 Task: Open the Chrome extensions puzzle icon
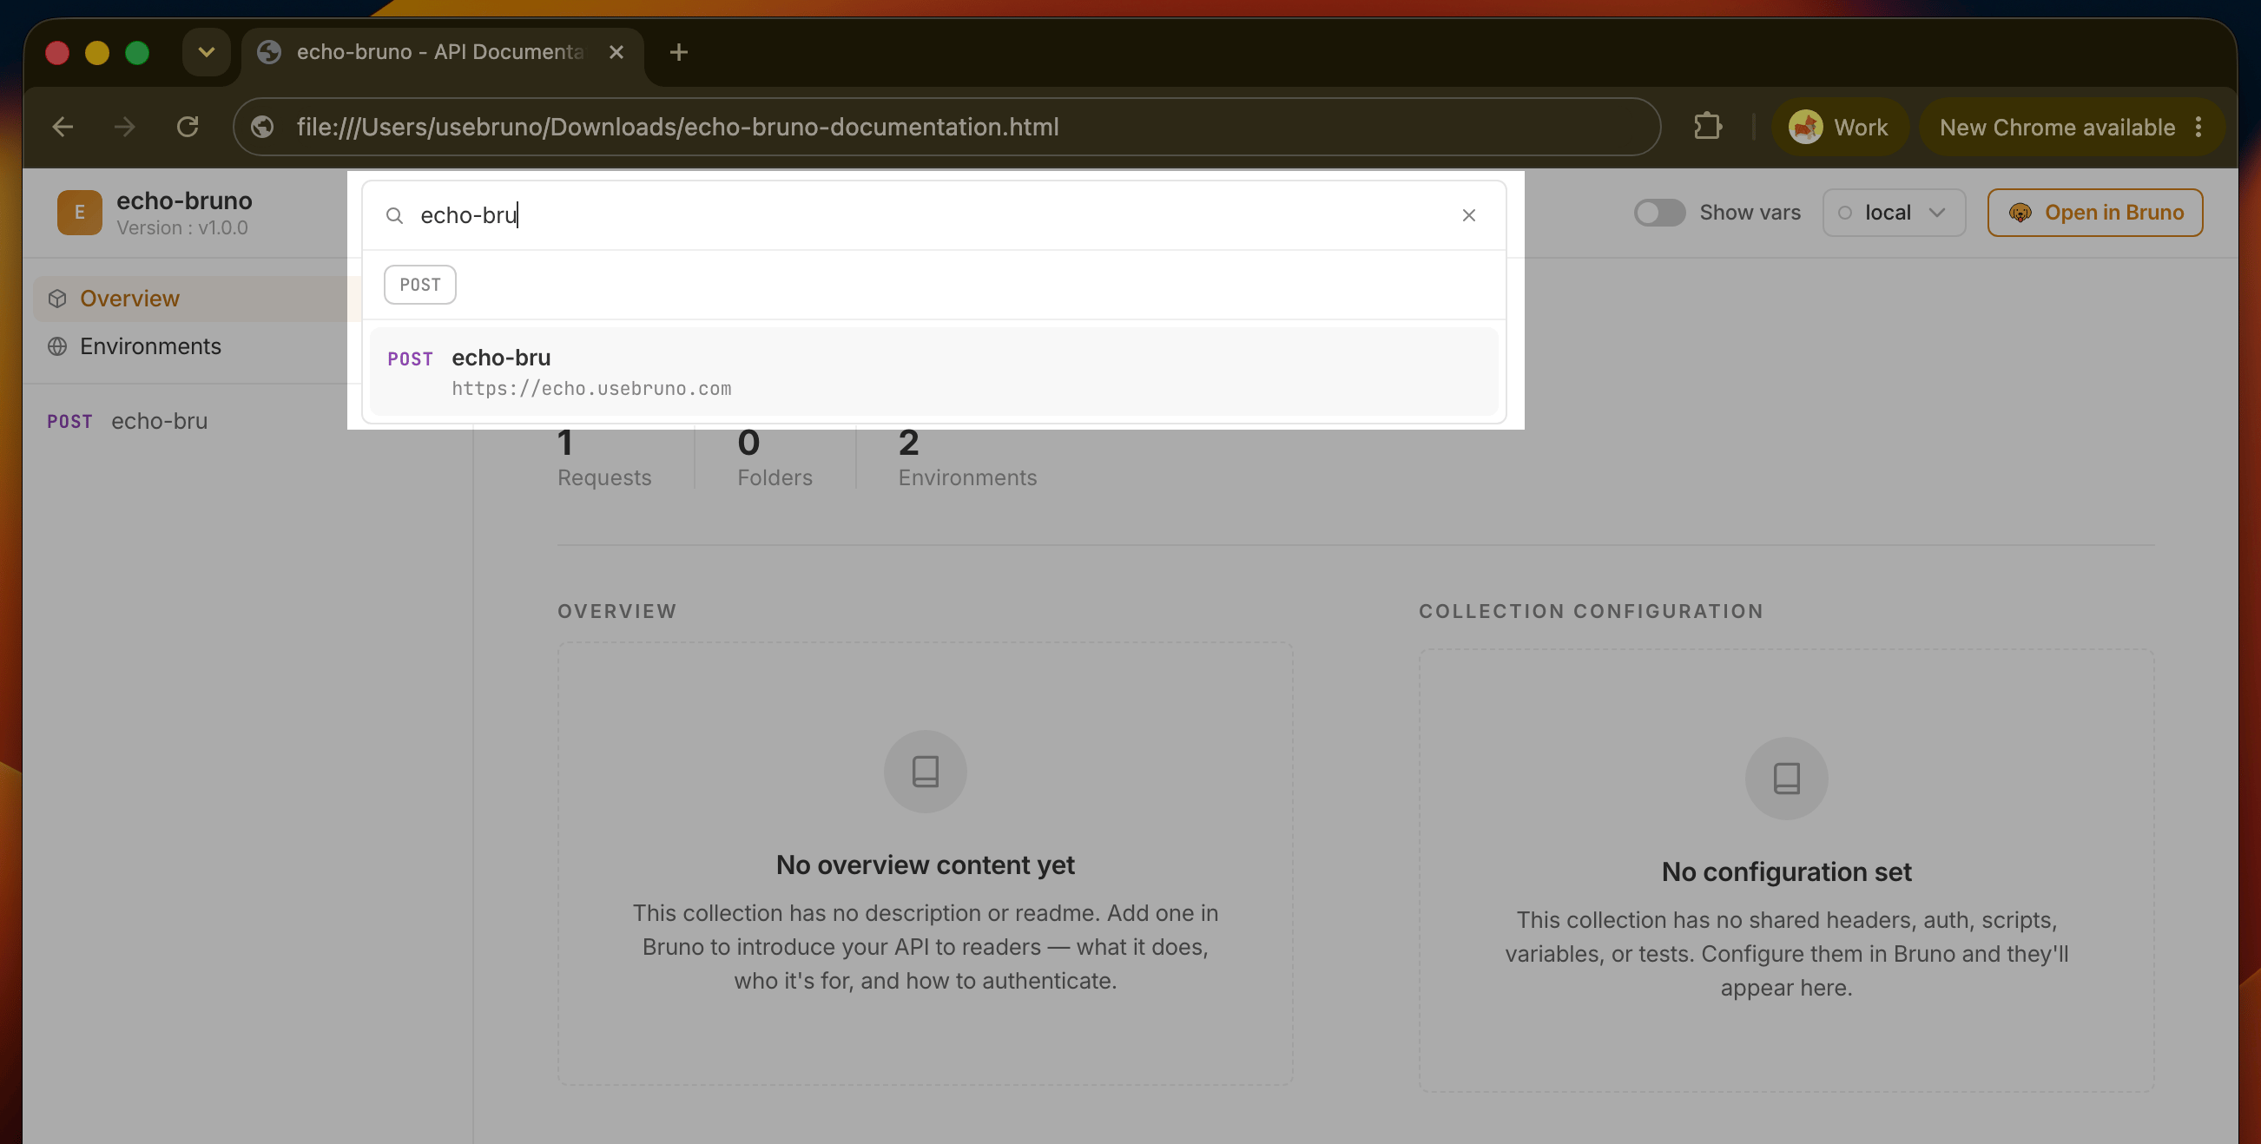1707,128
